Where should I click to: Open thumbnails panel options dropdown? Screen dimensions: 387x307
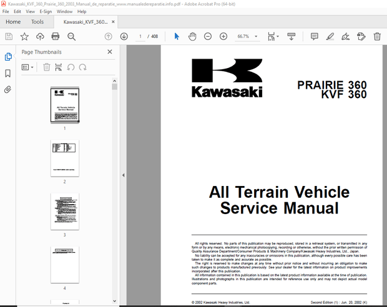(27, 67)
